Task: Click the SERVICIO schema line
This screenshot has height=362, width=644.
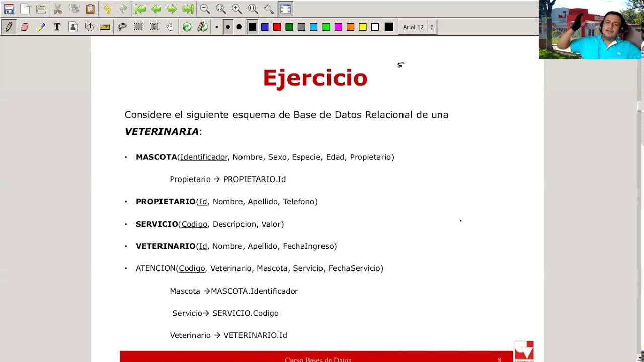Action: 210,224
